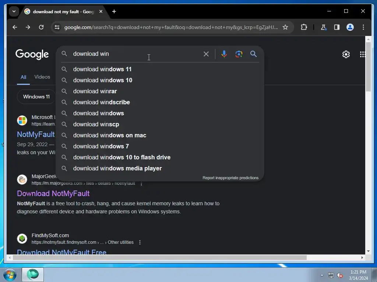Click 'Report inappropriate predictions' link
Screen dimensions: 377x282
pyautogui.click(x=230, y=178)
